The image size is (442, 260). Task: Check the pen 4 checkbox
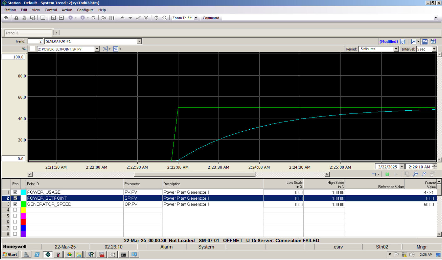(x=15, y=210)
